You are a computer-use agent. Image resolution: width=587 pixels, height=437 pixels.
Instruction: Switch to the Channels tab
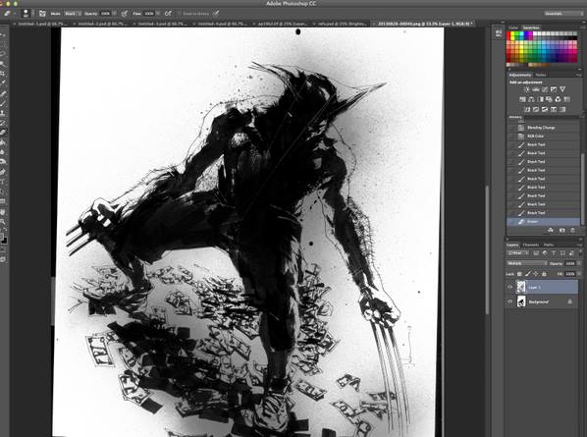[530, 245]
